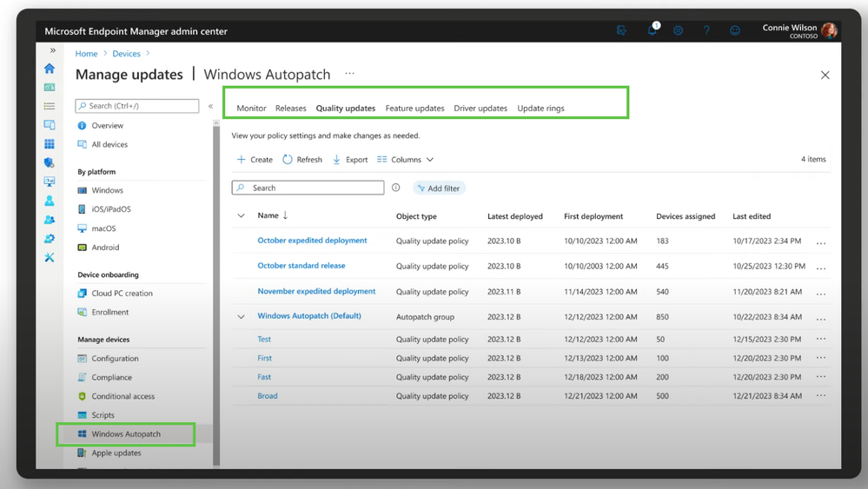
Task: Select Quality updates tab
Action: [346, 109]
